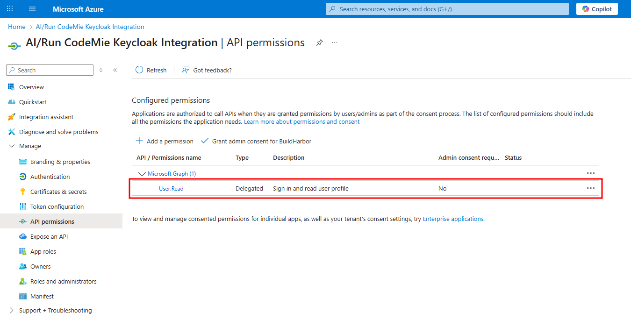Viewport: 631px width, 327px height.
Task: Open the Azure app launcher grid icon
Action: click(x=9, y=8)
